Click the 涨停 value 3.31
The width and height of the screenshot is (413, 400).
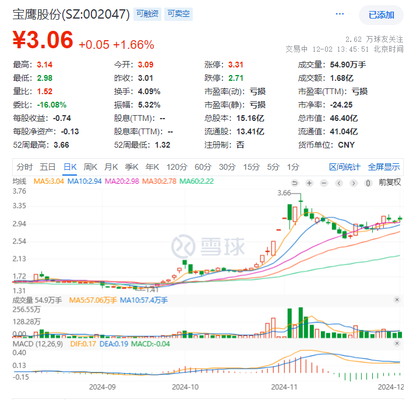[x=235, y=65]
